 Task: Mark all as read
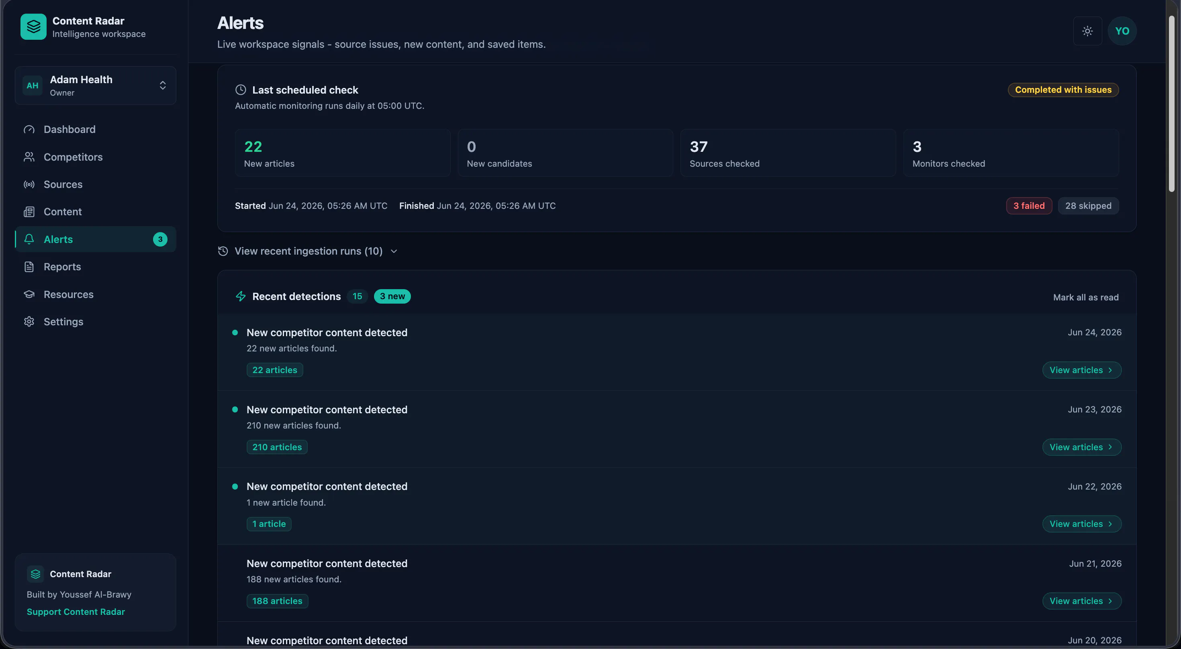click(x=1086, y=298)
